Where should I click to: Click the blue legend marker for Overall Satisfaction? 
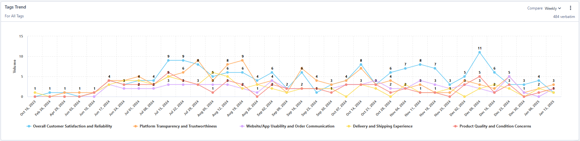(29, 126)
